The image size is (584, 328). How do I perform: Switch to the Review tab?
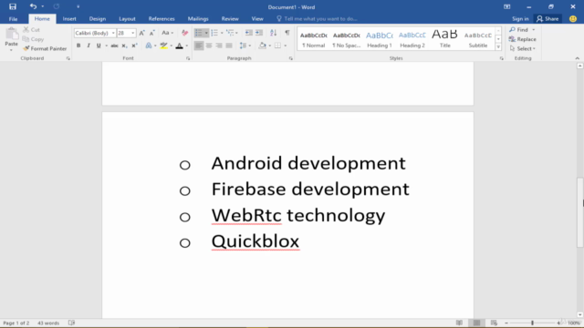coord(230,19)
